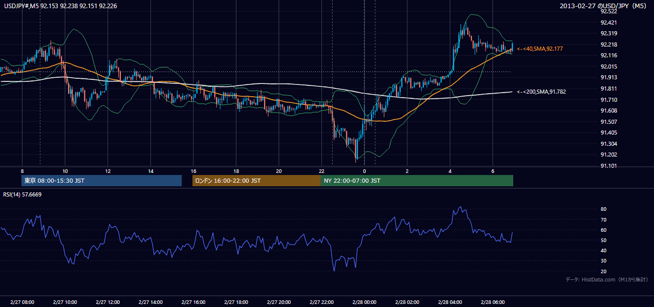
Task: Click the 91.101 price axis label
Action: point(609,166)
